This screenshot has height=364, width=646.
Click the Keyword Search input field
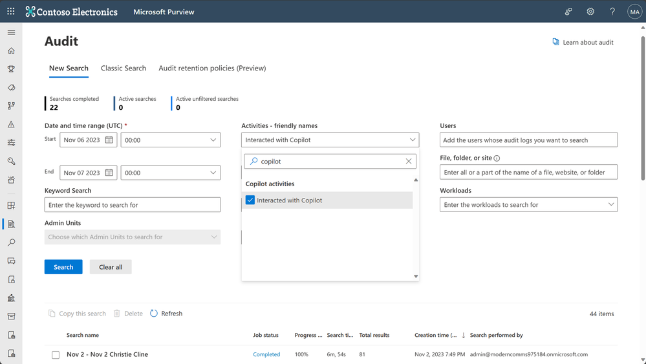[133, 205]
